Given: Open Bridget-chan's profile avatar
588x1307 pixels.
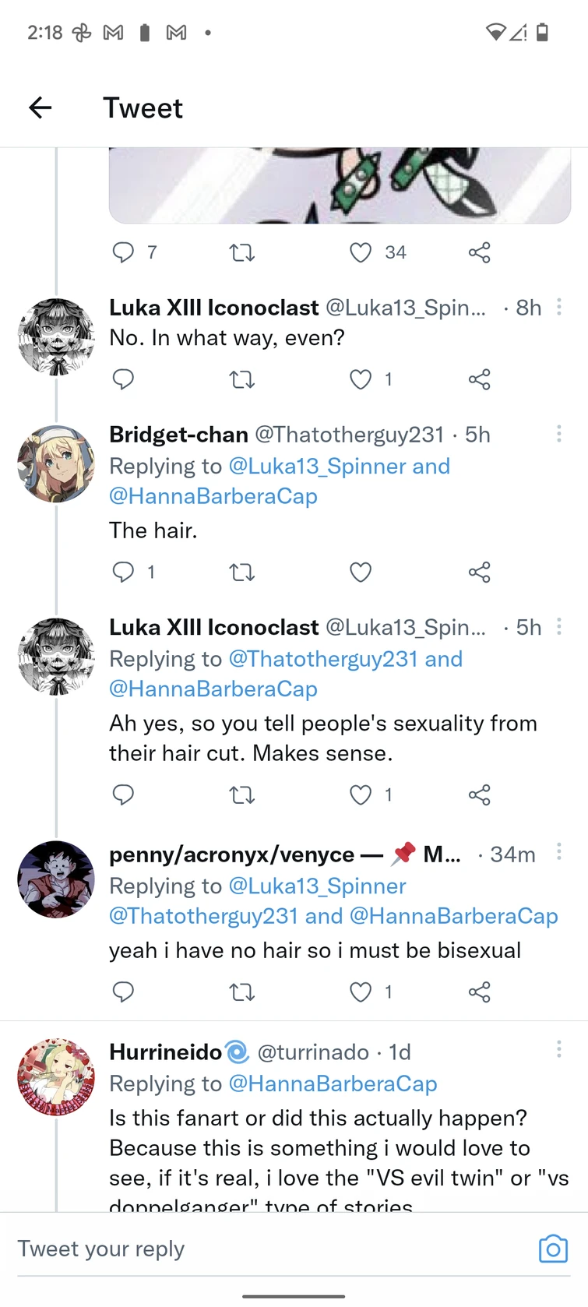Looking at the screenshot, I should (56, 464).
